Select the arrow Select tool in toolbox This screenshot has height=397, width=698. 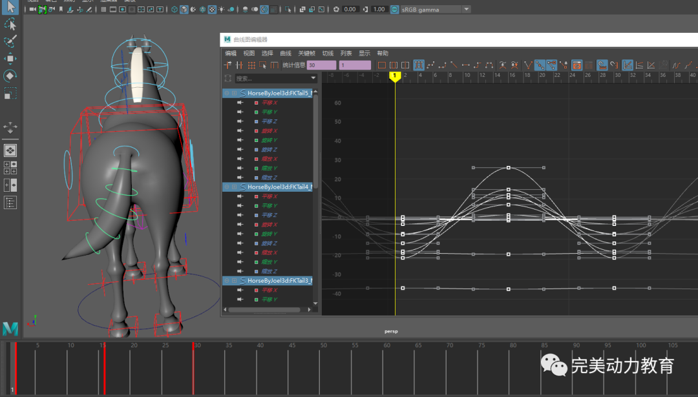pyautogui.click(x=10, y=8)
